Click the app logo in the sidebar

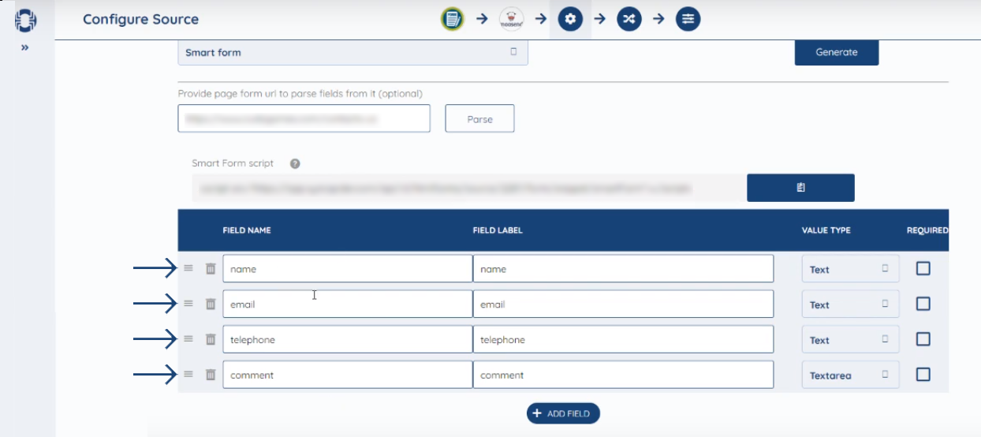pos(26,21)
